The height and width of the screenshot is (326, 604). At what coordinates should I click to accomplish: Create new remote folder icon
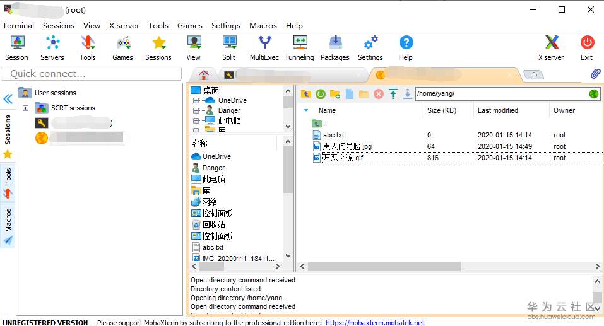(335, 94)
